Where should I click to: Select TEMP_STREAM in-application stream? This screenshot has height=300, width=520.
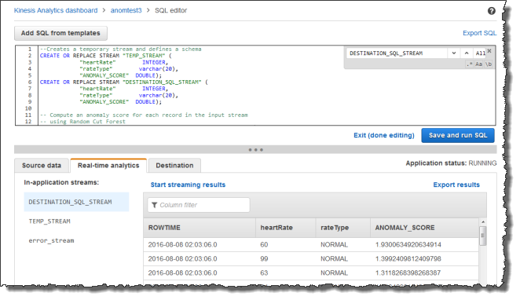(49, 221)
